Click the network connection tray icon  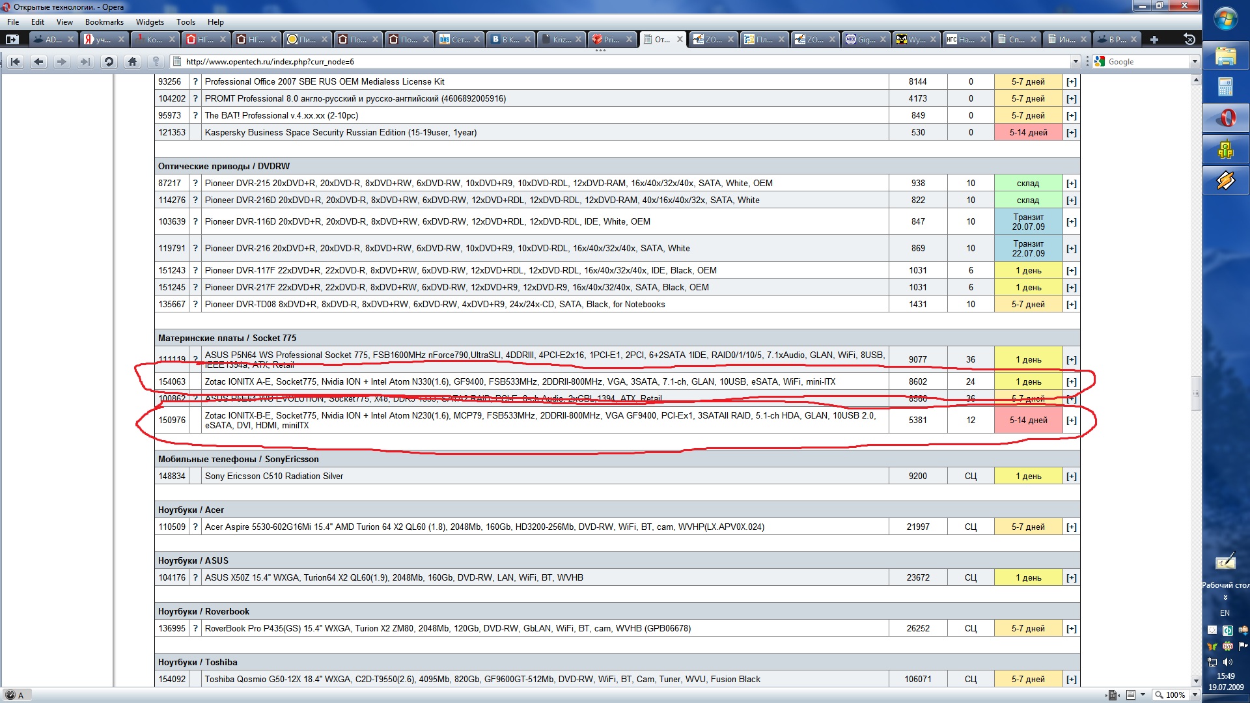pyautogui.click(x=1212, y=662)
